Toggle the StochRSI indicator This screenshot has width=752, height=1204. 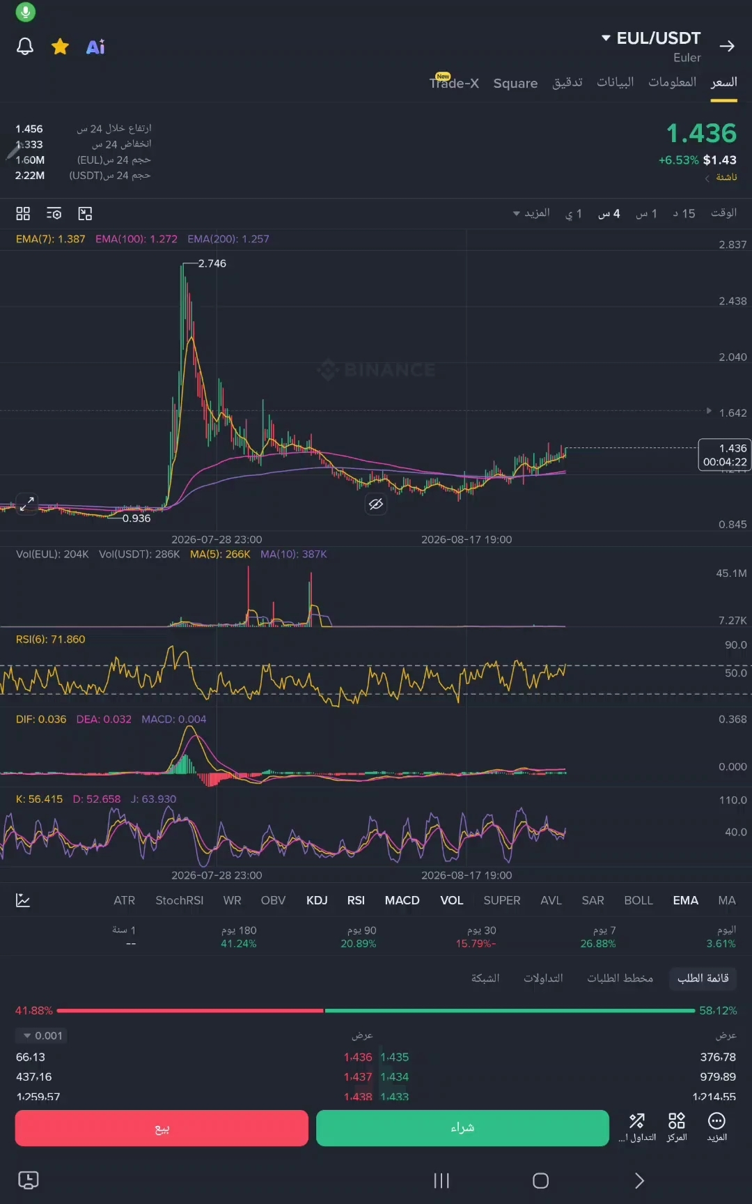click(180, 900)
